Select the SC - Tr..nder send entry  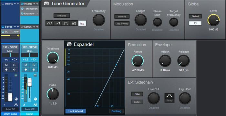[10, 32]
